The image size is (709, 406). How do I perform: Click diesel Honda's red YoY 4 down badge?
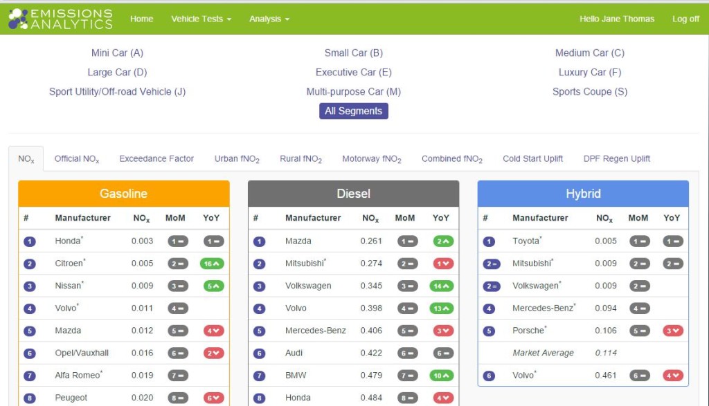pos(443,398)
